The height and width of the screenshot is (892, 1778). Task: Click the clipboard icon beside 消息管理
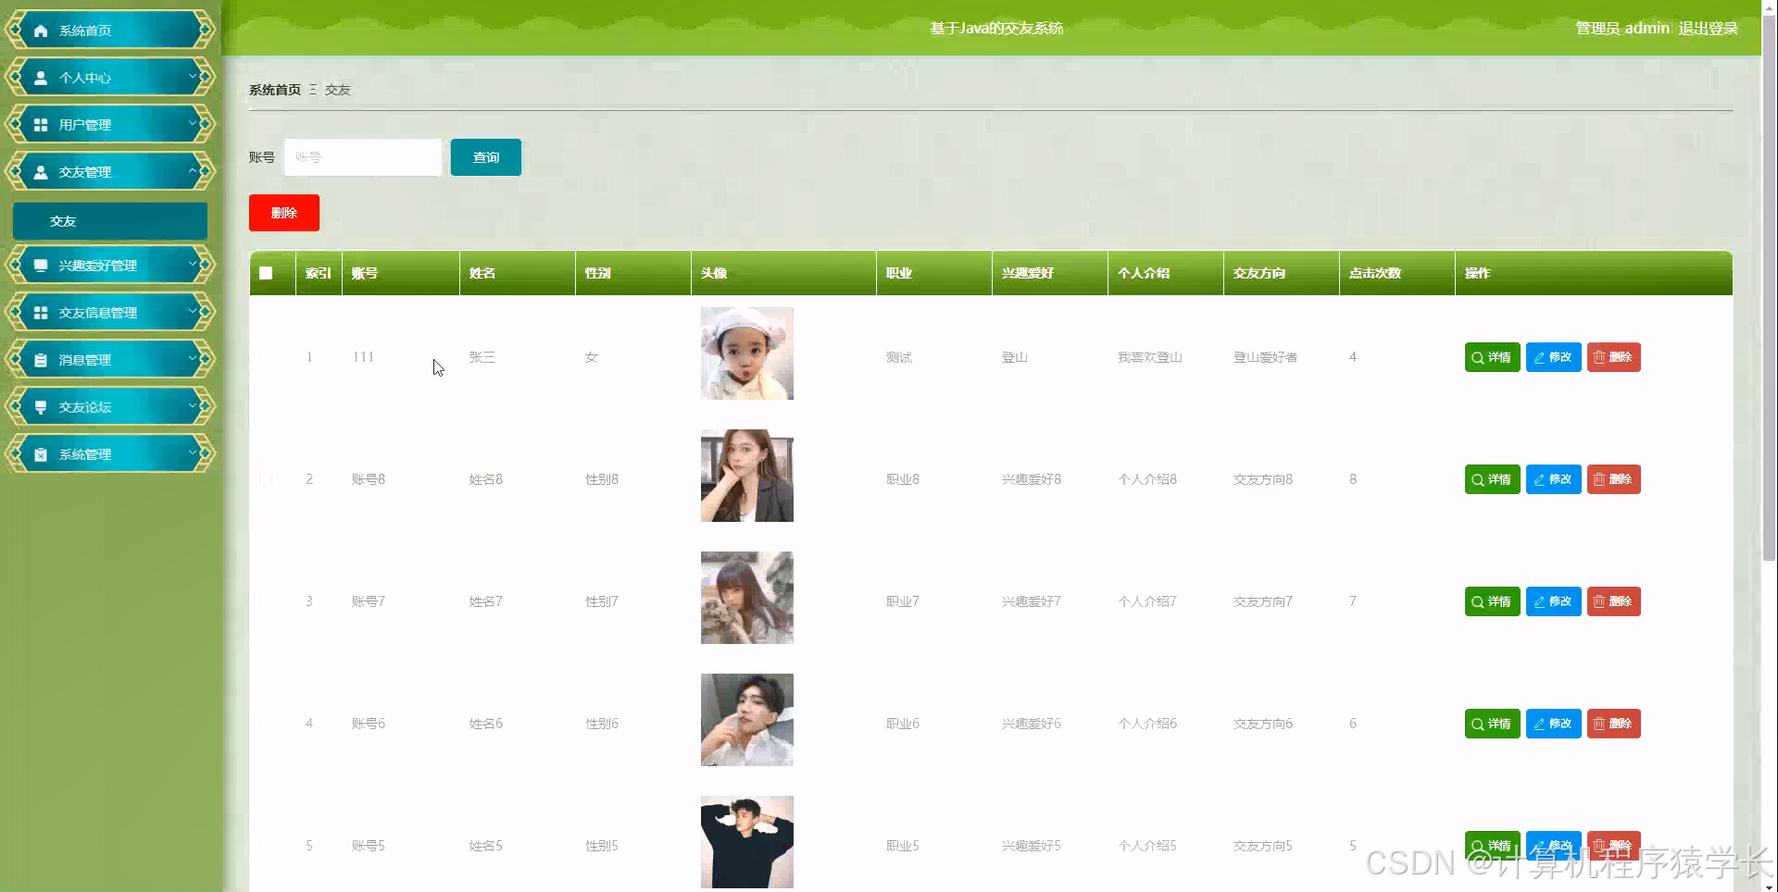coord(41,360)
